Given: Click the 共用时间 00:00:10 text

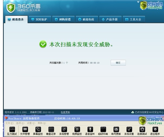Looking at the screenshot, I should (x=89, y=63).
